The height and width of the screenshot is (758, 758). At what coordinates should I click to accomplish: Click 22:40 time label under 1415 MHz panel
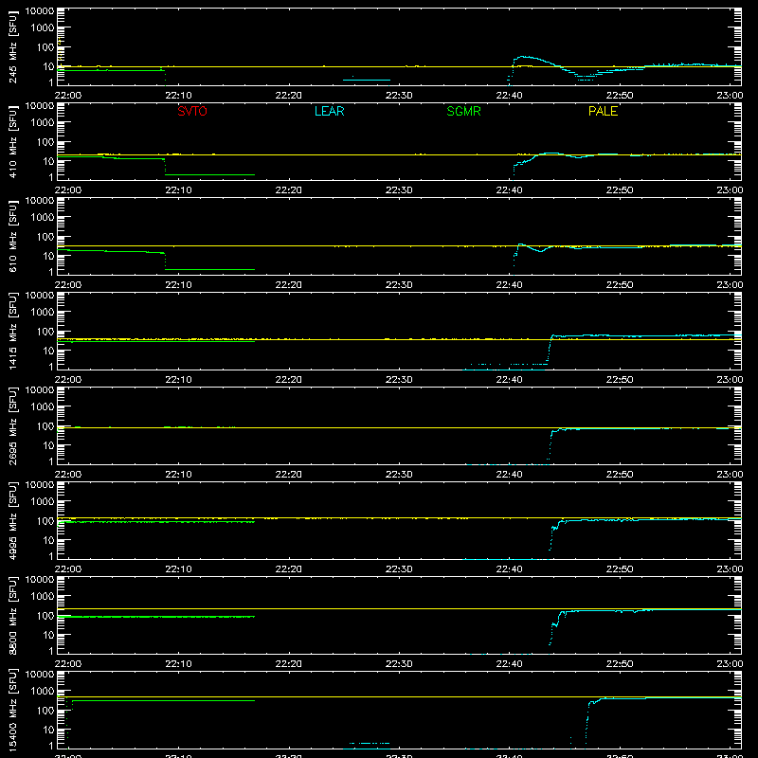[x=509, y=380]
